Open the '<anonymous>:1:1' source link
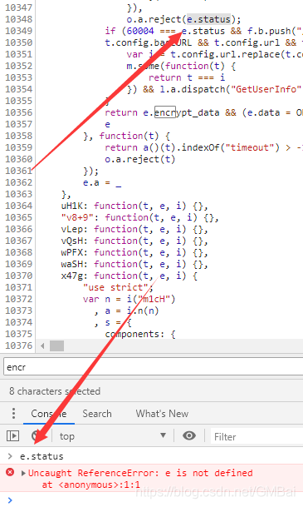Image resolution: width=303 pixels, height=507 pixels. [100, 485]
